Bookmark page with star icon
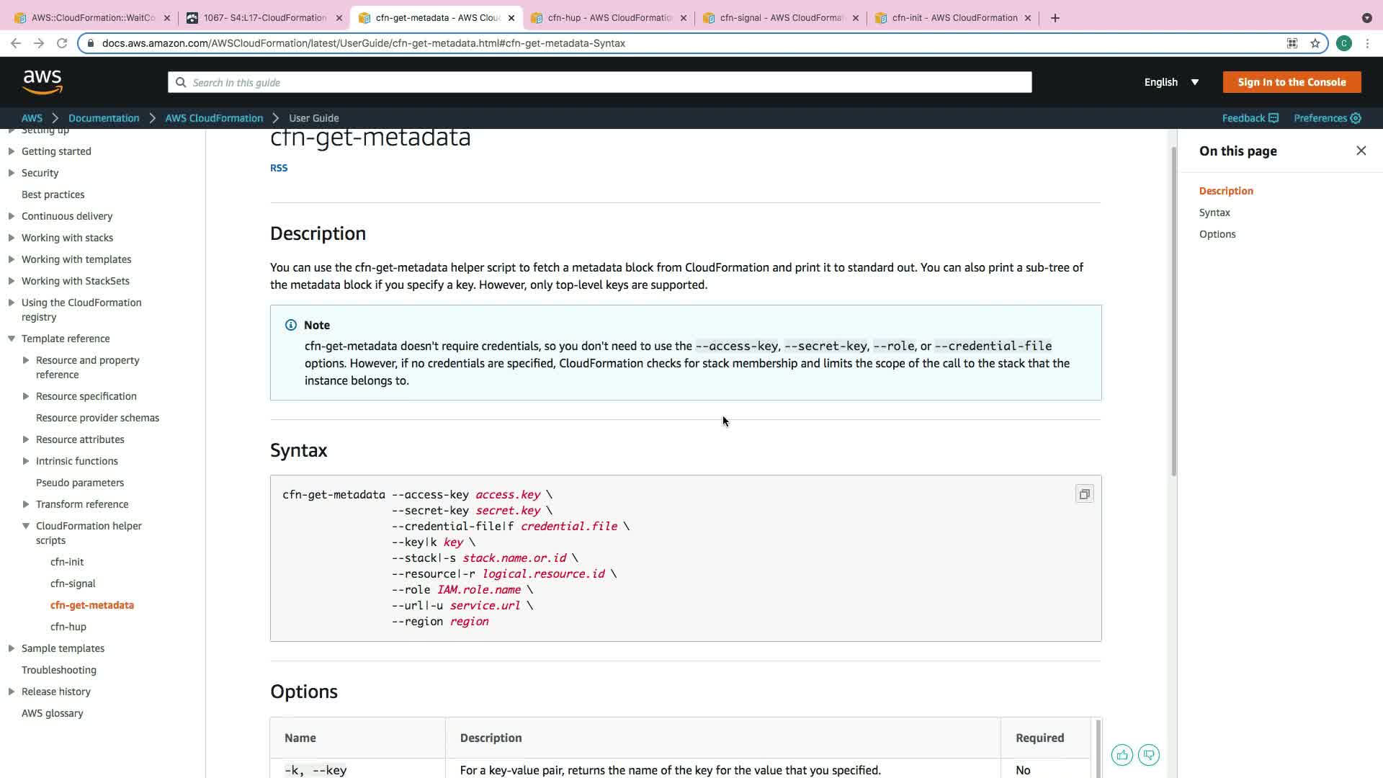The height and width of the screenshot is (778, 1383). (1315, 43)
